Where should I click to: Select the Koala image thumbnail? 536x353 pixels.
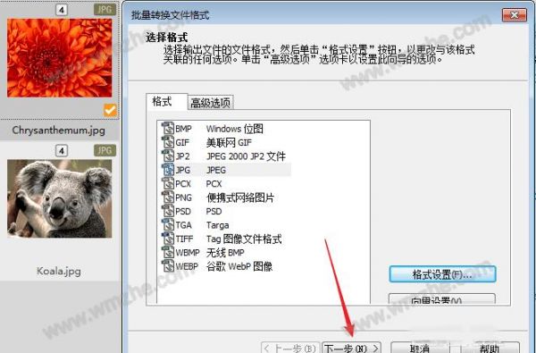pos(60,198)
